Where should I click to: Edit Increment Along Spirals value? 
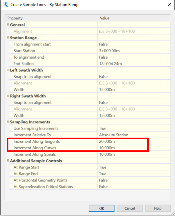[x=134, y=154]
